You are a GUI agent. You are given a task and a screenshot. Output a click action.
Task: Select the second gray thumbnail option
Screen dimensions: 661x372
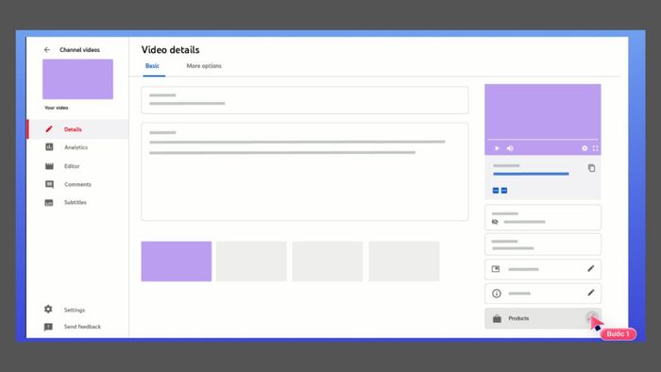click(x=251, y=262)
